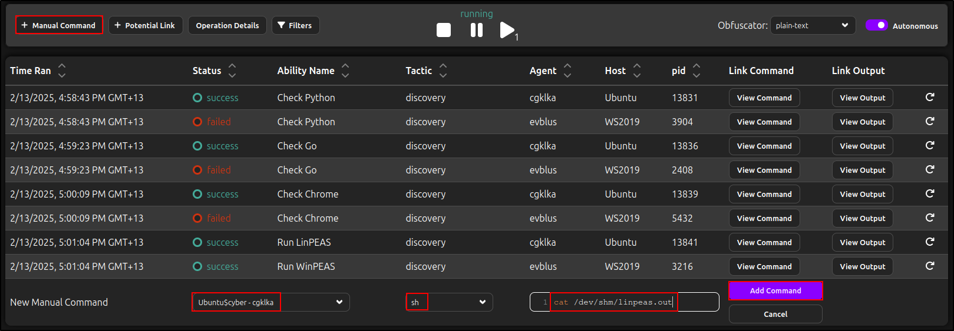Screen dimensions: 954x331
Task: Open the Filters menu
Action: click(x=295, y=25)
